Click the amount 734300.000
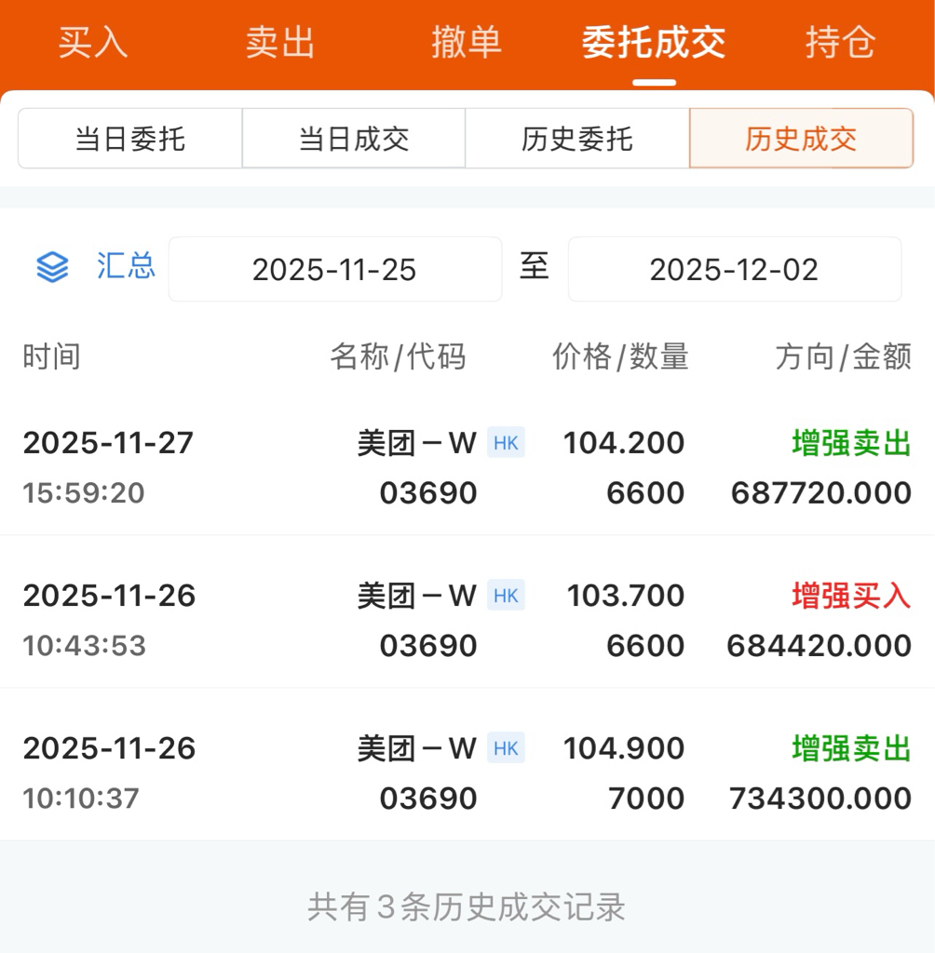The width and height of the screenshot is (935, 953). [820, 798]
